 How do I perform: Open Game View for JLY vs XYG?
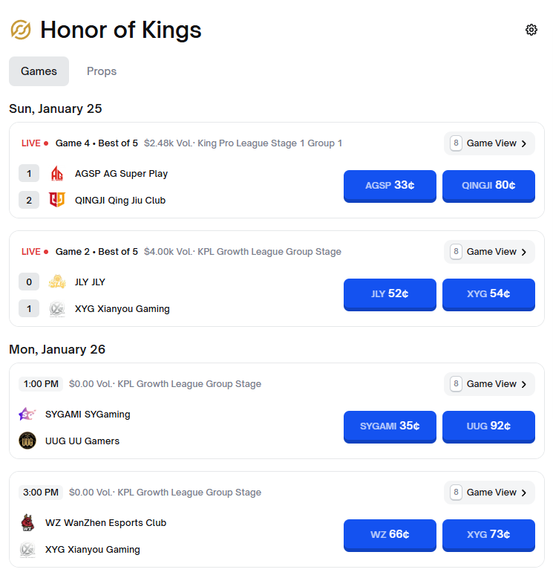[489, 252]
